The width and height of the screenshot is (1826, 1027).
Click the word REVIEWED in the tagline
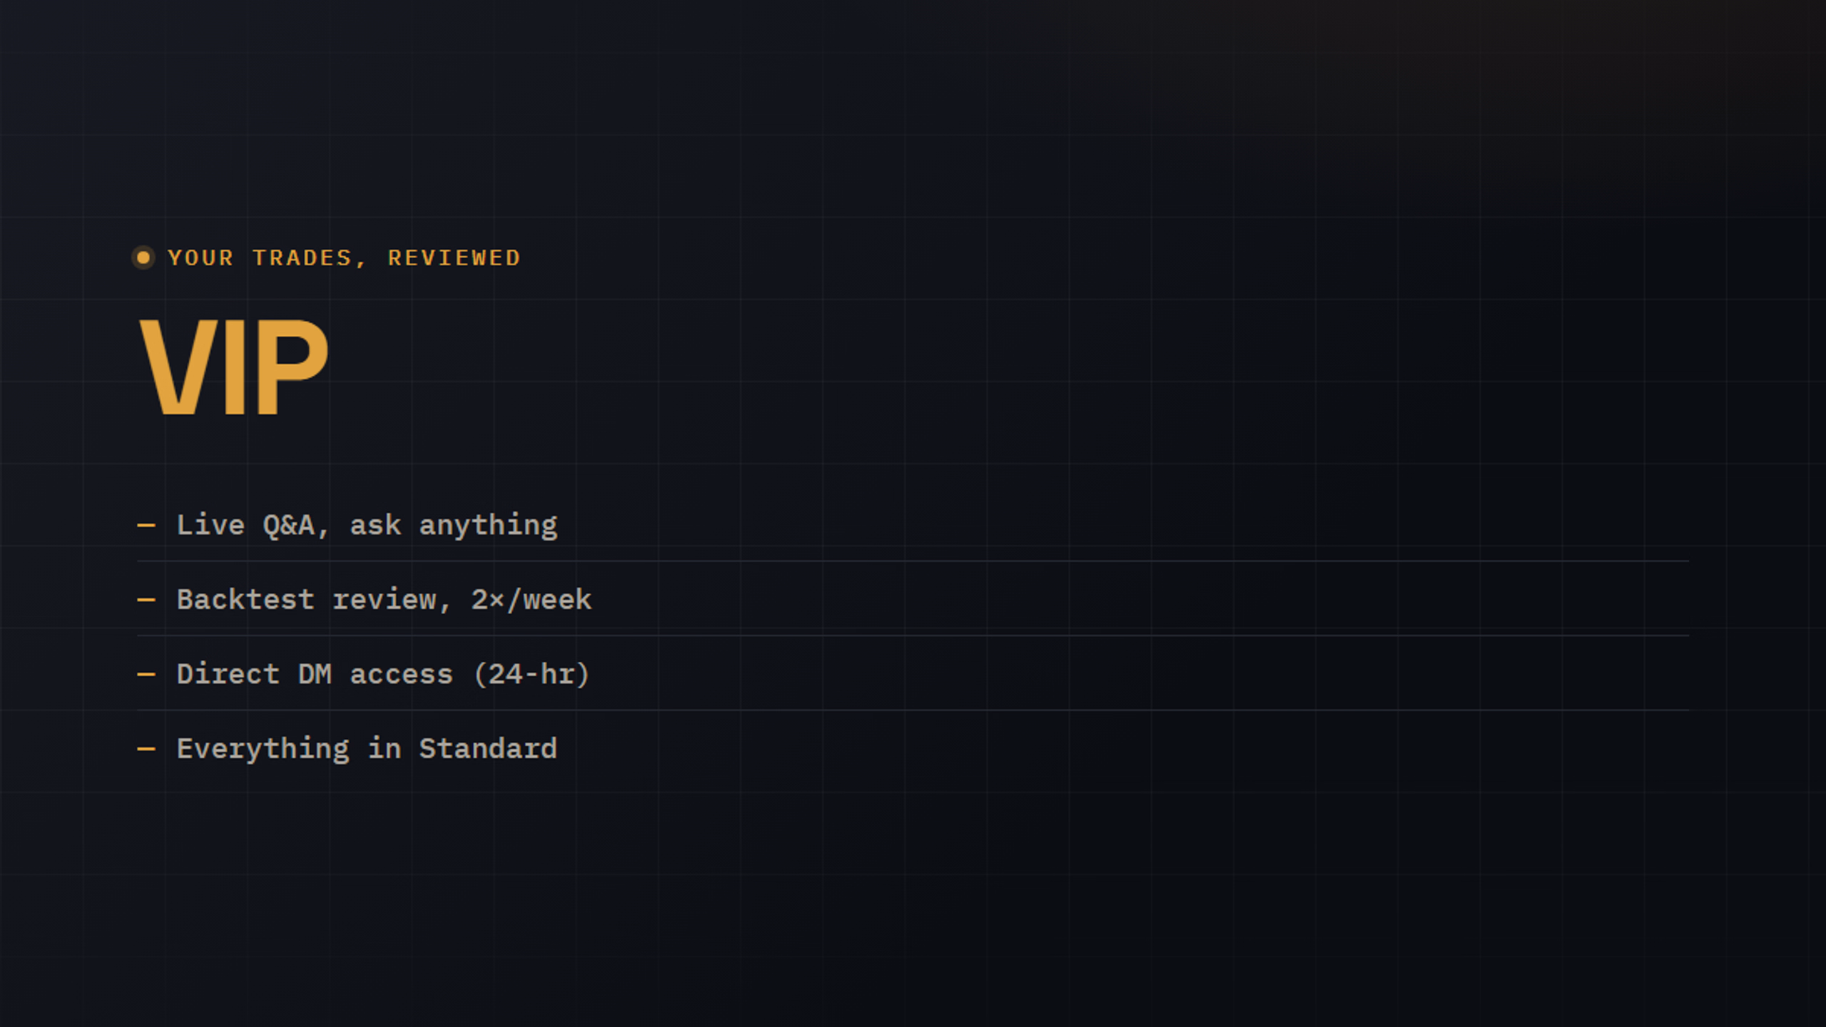pyautogui.click(x=454, y=257)
